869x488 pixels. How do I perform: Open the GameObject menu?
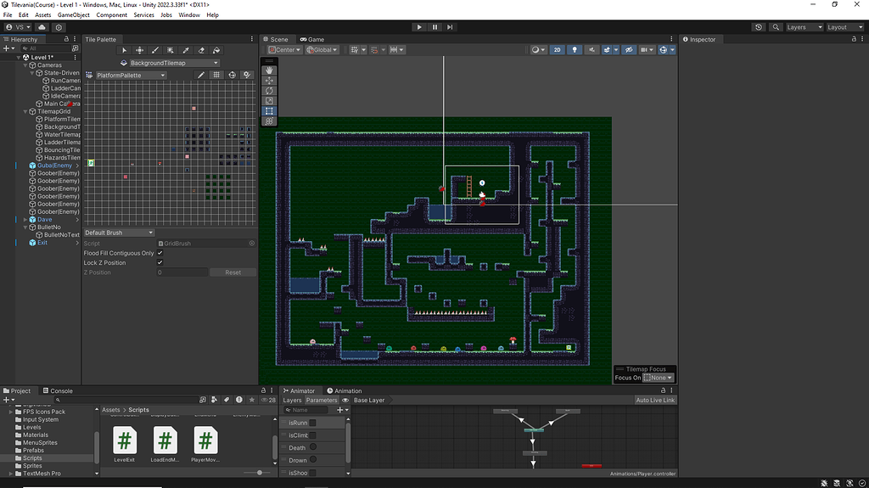(x=73, y=15)
